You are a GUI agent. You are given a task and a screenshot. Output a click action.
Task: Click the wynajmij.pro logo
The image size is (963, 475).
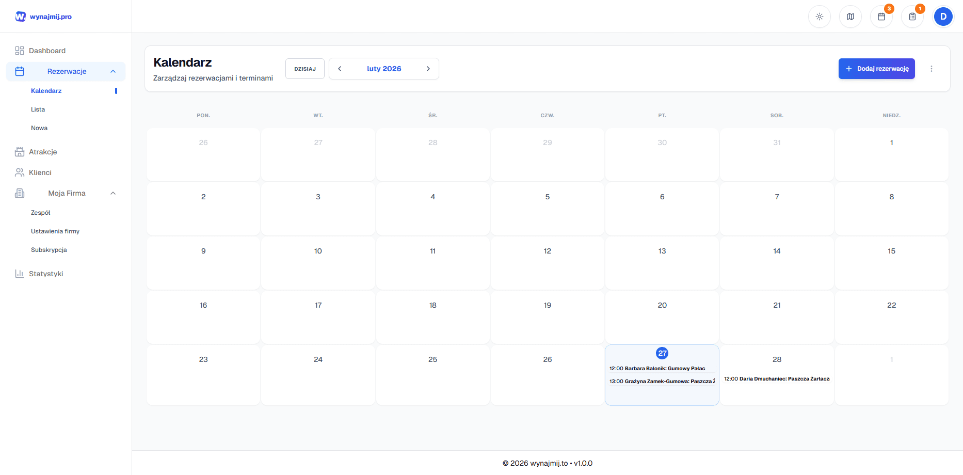coord(43,17)
